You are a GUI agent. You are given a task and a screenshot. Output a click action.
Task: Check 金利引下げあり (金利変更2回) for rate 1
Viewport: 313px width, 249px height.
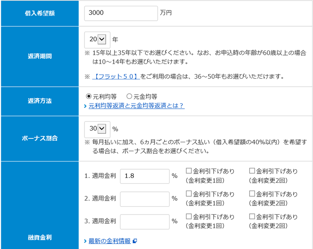(x=252, y=171)
